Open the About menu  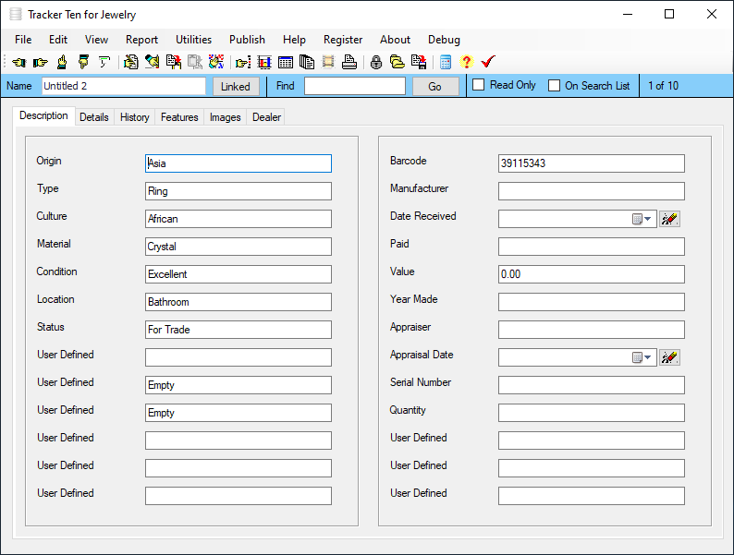[x=395, y=40]
